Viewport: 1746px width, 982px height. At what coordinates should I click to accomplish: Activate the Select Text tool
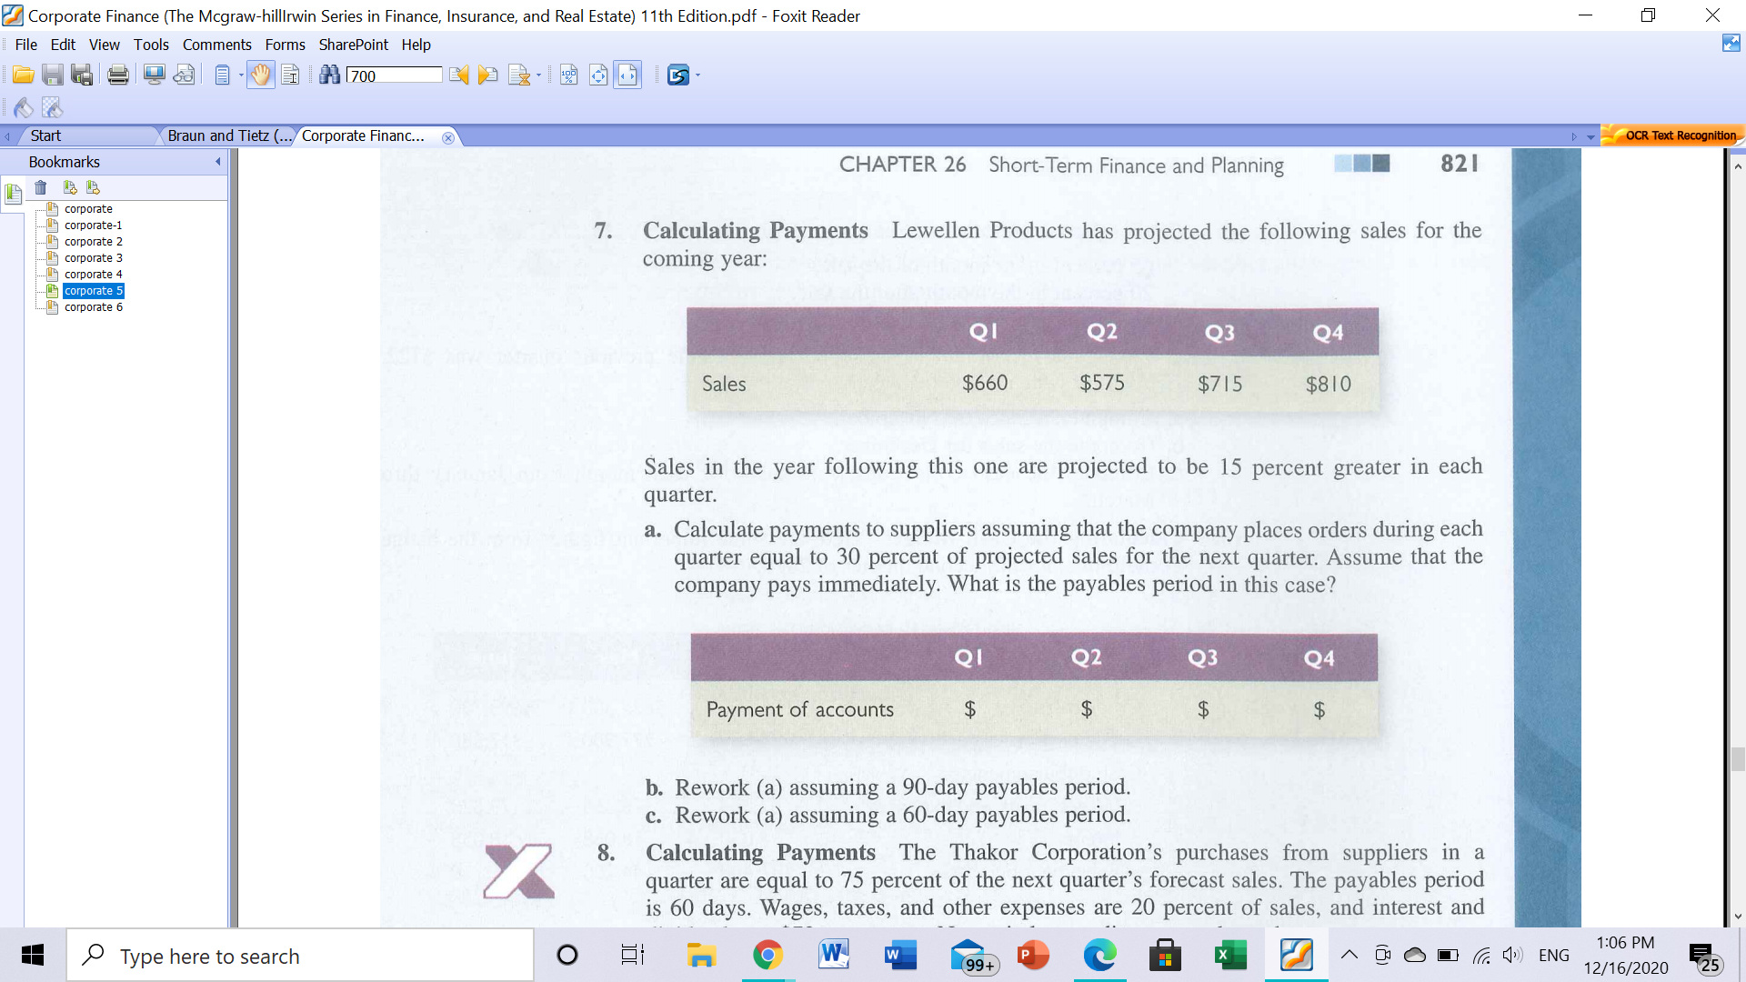290,75
